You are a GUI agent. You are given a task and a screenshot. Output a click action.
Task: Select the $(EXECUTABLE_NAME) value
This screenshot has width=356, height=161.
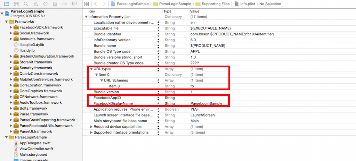point(210,28)
